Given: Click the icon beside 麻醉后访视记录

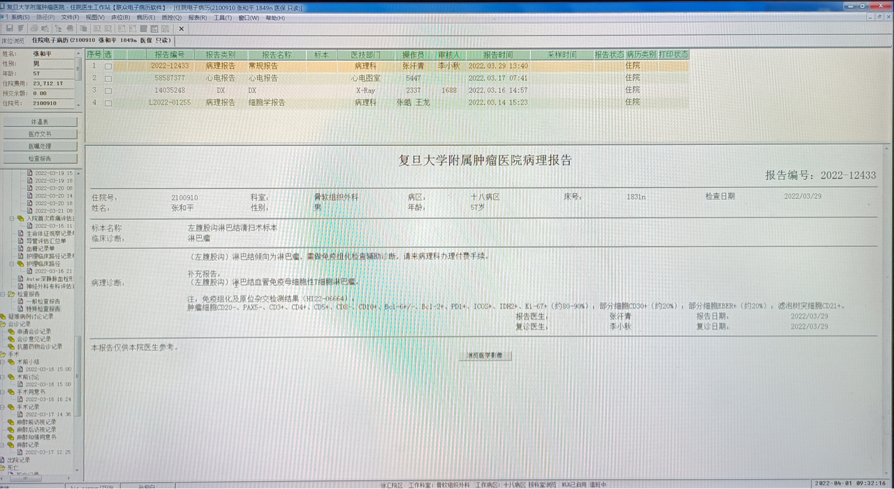Looking at the screenshot, I should point(12,430).
